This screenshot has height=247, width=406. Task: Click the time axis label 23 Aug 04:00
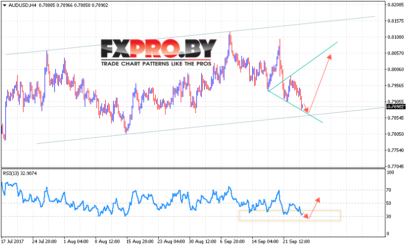[171, 241]
